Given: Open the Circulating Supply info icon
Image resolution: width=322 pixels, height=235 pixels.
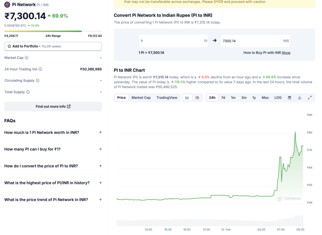Looking at the screenshot, I should click(x=38, y=80).
